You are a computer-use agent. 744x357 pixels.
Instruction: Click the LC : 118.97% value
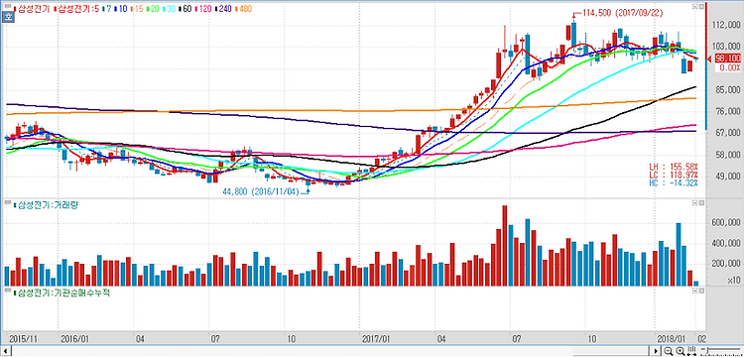click(674, 175)
